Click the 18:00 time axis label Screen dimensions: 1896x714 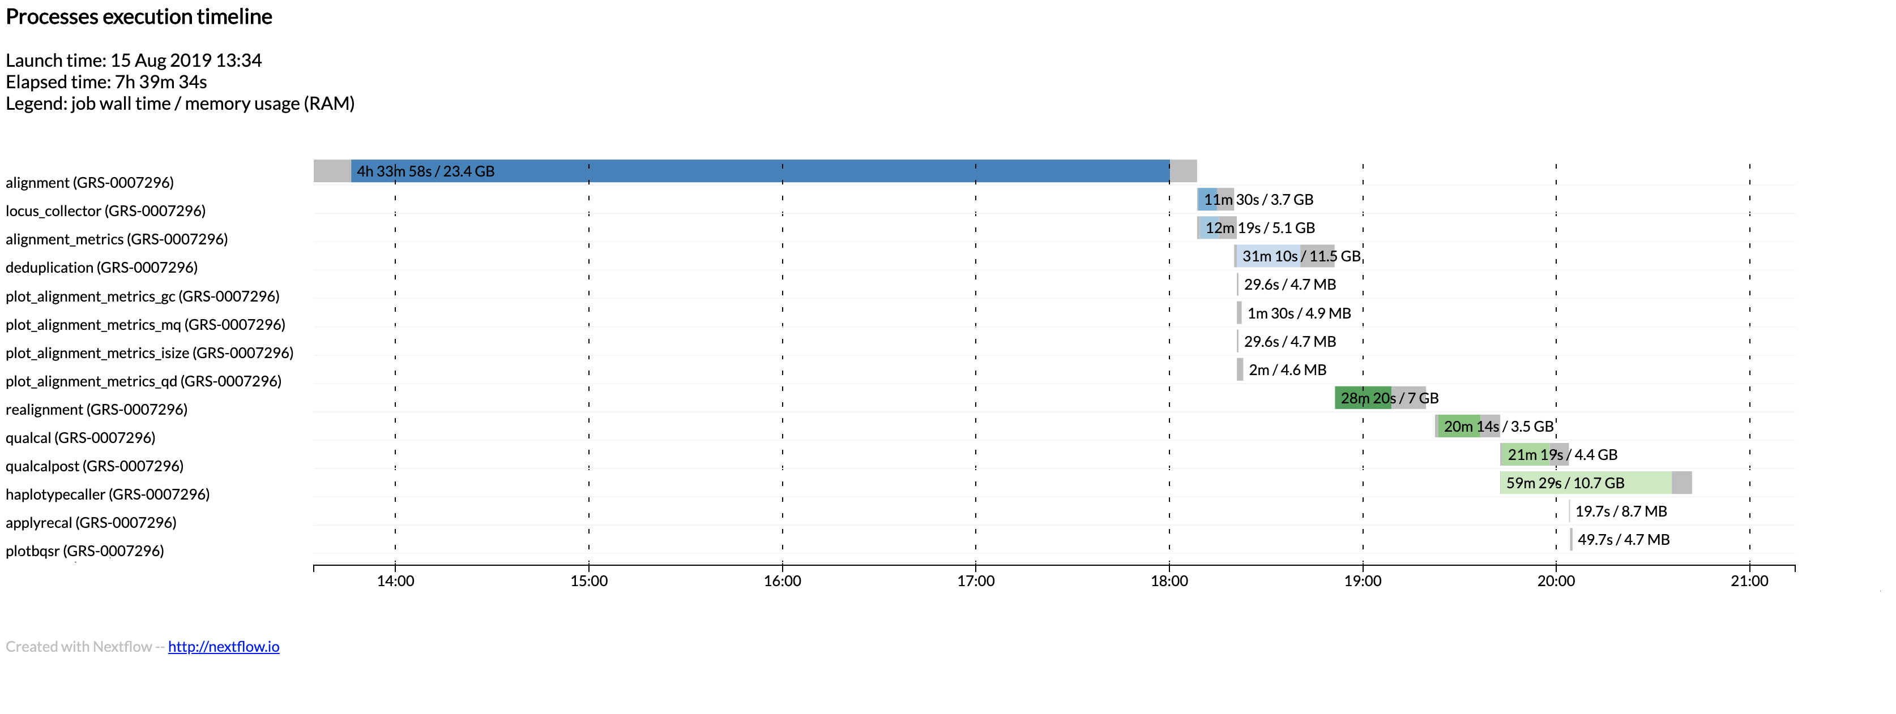(x=1169, y=581)
